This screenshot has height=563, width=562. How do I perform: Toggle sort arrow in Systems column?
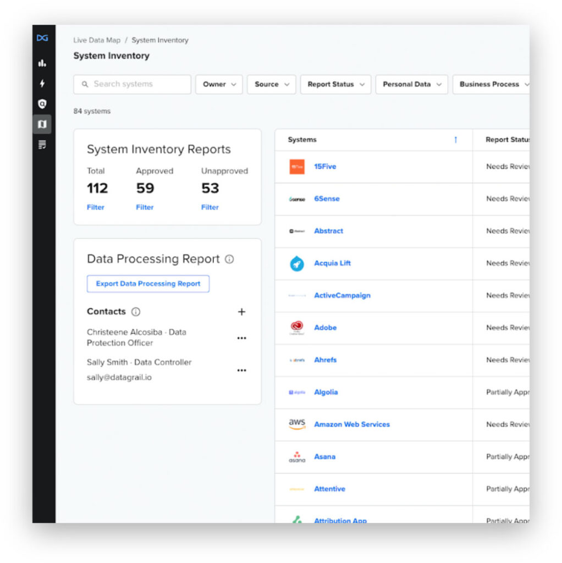[455, 140]
